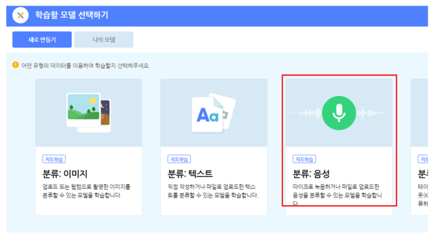Click the 지도학습 tag on the 이미지 card

coord(54,159)
